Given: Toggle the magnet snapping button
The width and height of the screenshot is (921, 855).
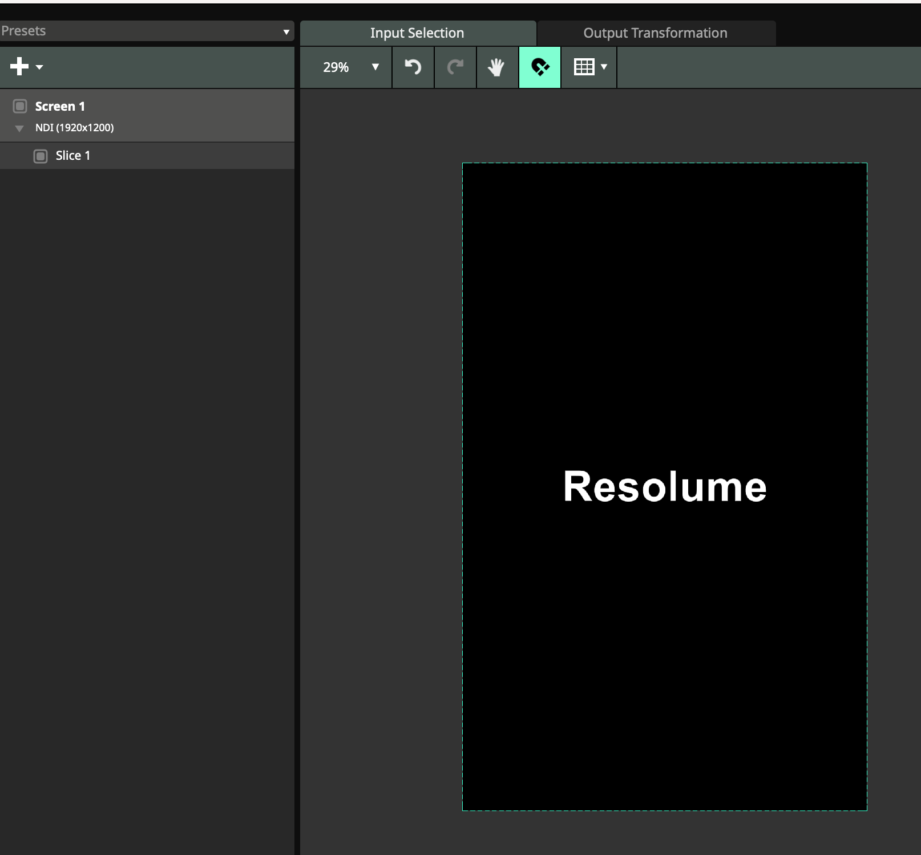Looking at the screenshot, I should coord(539,67).
